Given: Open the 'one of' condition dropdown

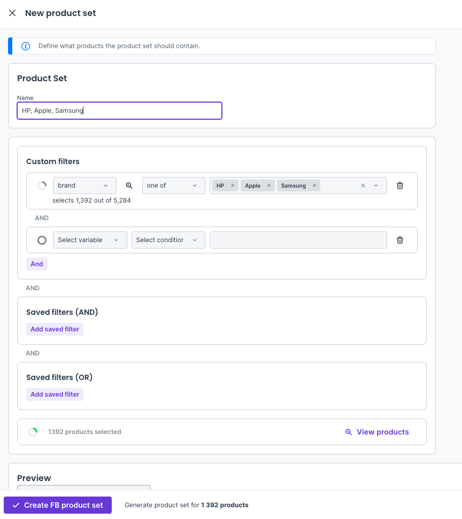Looking at the screenshot, I should [x=173, y=185].
